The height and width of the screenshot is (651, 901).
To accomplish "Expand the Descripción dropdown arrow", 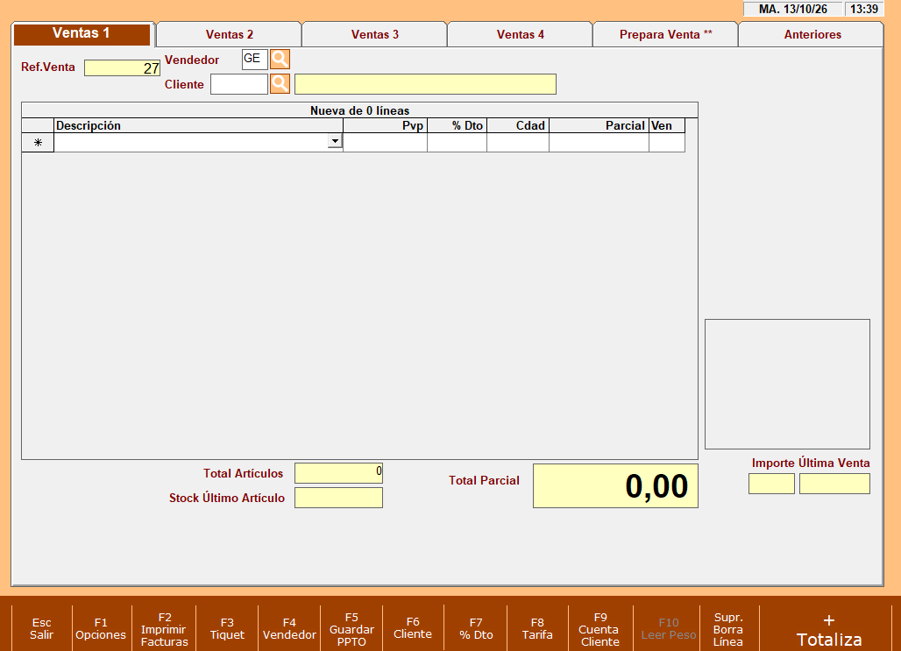I will pyautogui.click(x=335, y=141).
